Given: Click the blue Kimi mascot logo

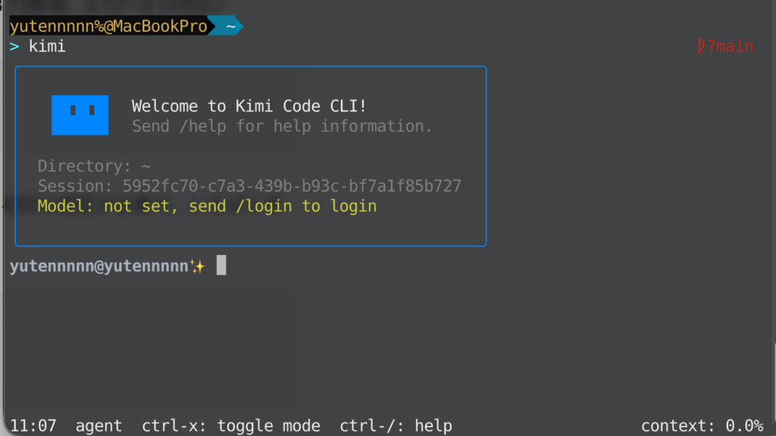Looking at the screenshot, I should tap(80, 115).
